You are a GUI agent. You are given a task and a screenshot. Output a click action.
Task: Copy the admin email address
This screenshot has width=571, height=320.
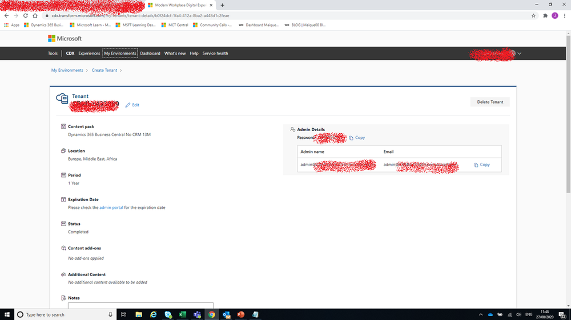(482, 165)
